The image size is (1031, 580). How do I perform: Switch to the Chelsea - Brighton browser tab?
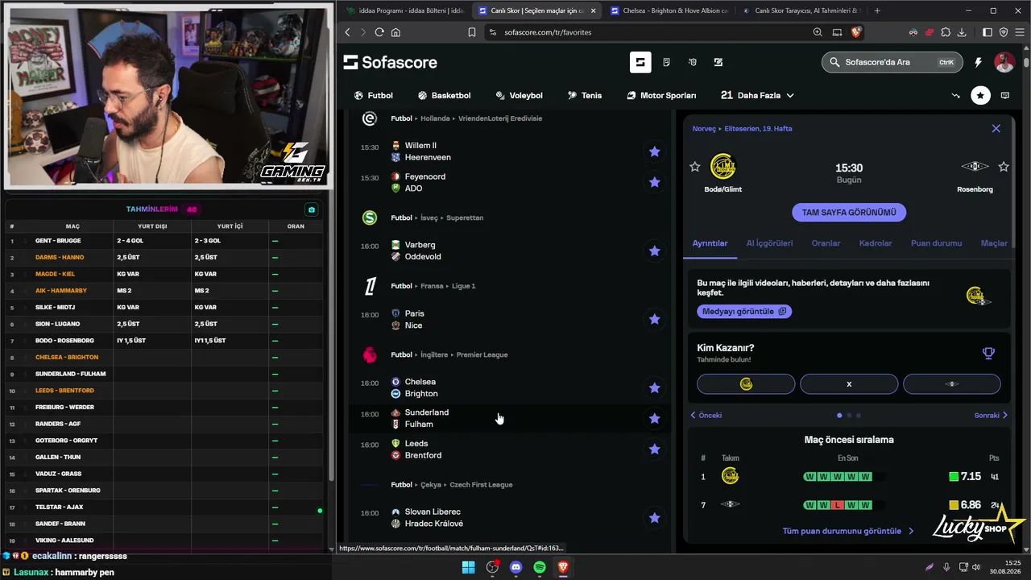(x=669, y=10)
